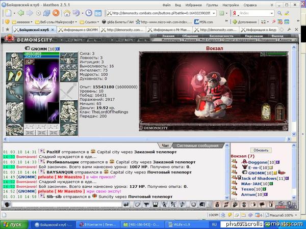This screenshot has width=306, height=229.
Task: Click the RU language indicator in taskbar
Action: (214, 224)
